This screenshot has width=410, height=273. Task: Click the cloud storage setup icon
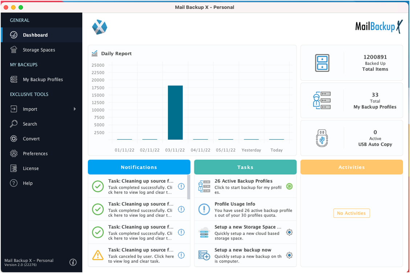[204, 232]
